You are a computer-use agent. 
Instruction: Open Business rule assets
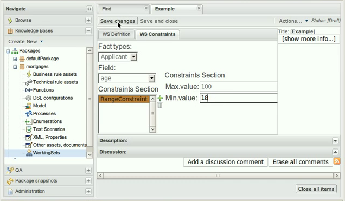click(55, 74)
